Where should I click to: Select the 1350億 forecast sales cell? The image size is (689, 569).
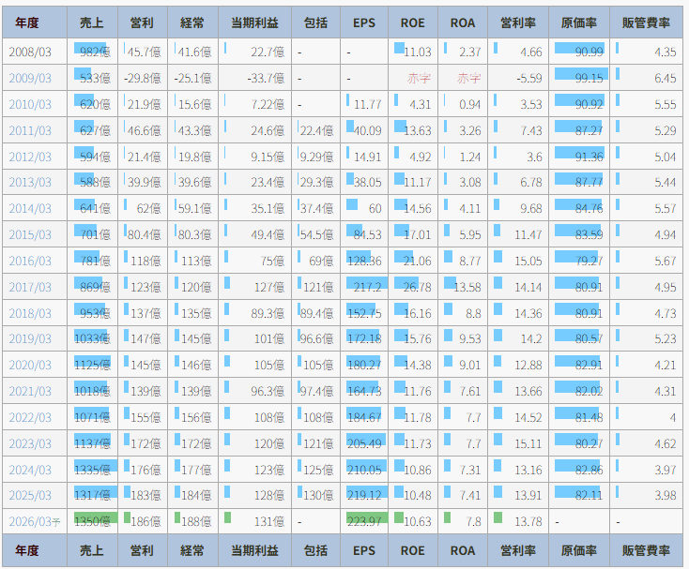[x=93, y=521]
